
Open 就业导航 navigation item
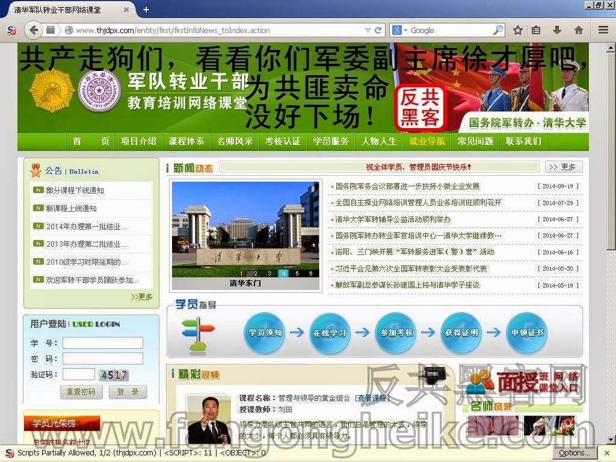[428, 141]
